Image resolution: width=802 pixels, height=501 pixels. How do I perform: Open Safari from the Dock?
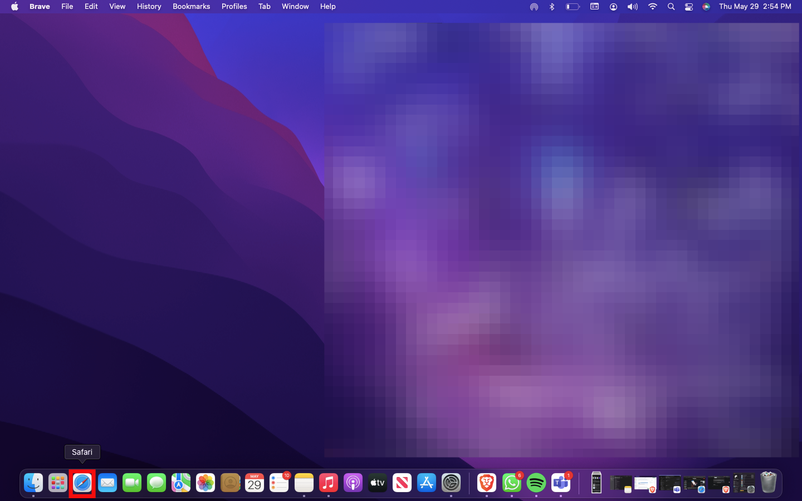coord(82,483)
